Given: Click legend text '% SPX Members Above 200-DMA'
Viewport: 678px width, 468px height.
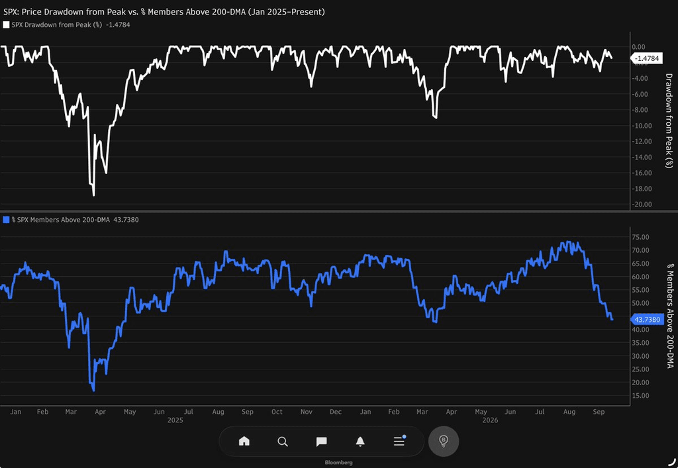Looking at the screenshot, I should (60, 220).
